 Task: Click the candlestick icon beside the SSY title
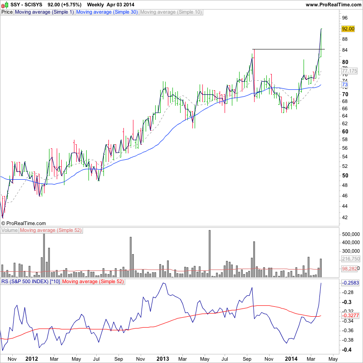(x=5, y=5)
